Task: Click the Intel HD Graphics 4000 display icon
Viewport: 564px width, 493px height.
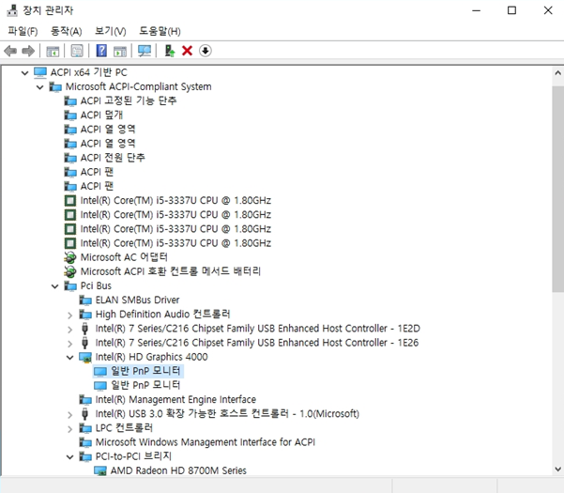Action: click(x=85, y=358)
